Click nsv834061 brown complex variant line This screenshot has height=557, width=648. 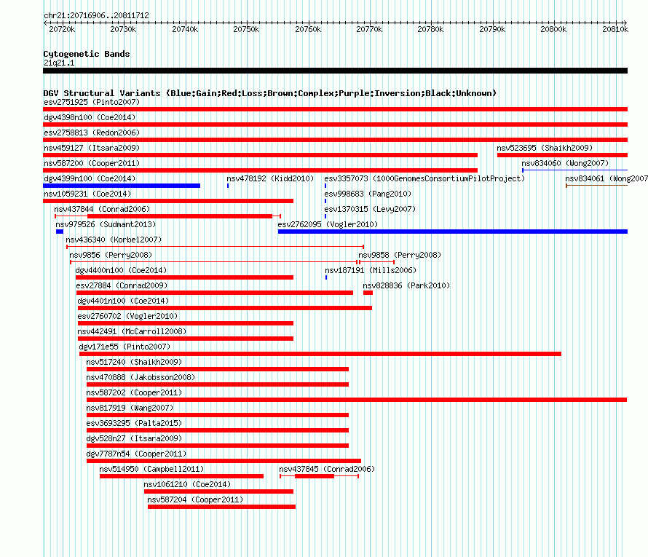(x=597, y=186)
